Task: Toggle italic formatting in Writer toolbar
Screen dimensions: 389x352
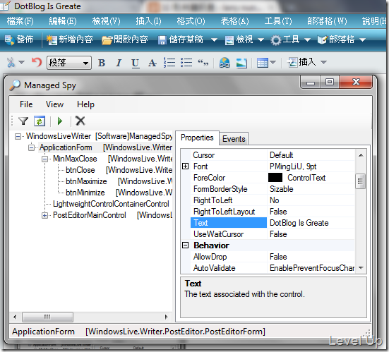Action: coord(119,63)
